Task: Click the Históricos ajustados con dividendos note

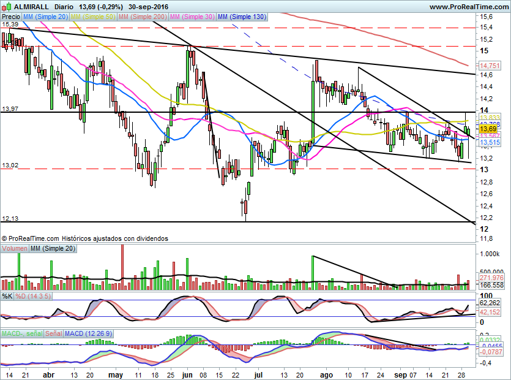Action: click(x=115, y=238)
